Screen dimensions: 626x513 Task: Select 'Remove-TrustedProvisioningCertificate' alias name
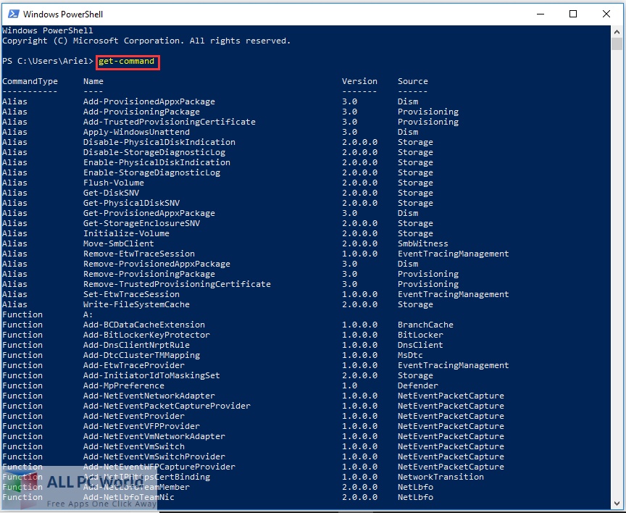(x=177, y=284)
